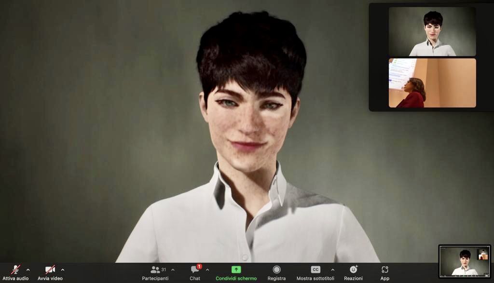Open the App menu

click(x=384, y=272)
